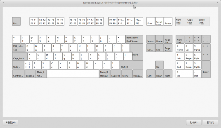
Task: Click the Scroll Lock indicator
Action: coord(201,21)
